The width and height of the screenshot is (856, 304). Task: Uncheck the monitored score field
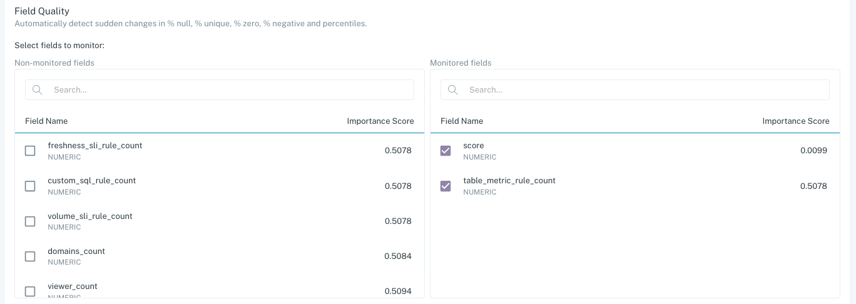446,151
